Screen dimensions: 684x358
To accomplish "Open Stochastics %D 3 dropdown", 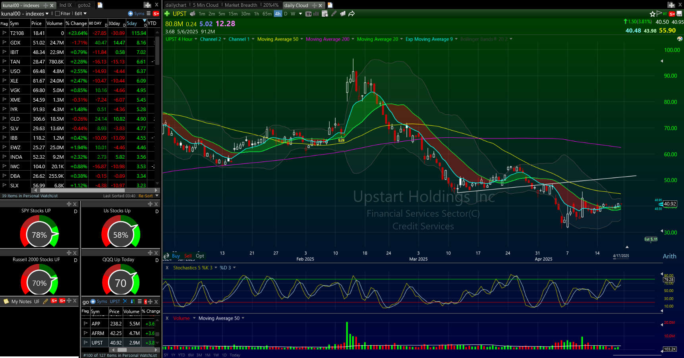I will point(234,268).
